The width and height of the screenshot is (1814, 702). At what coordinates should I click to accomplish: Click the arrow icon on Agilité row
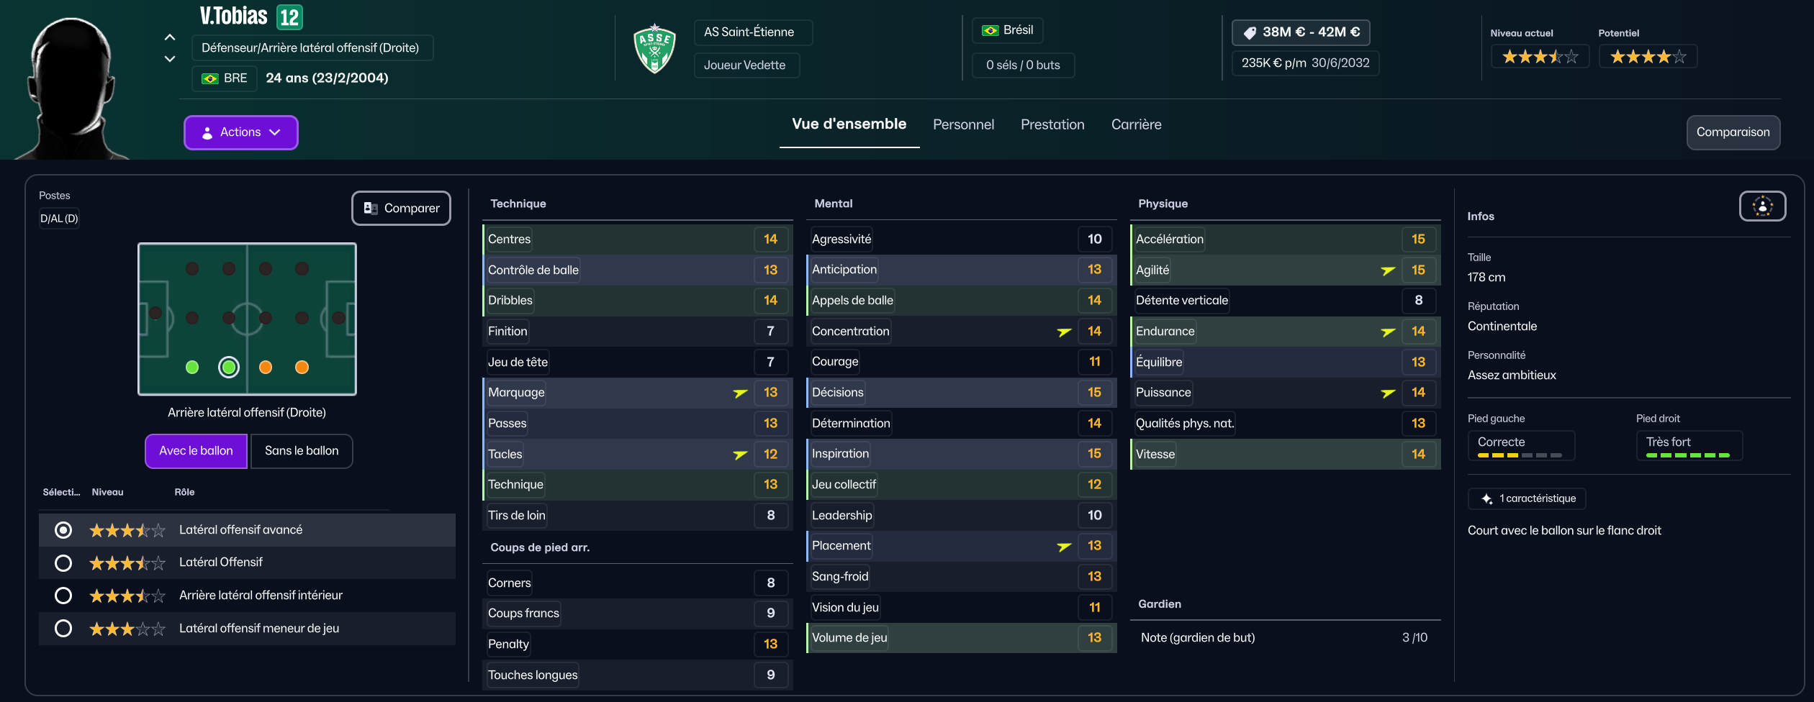(x=1388, y=270)
